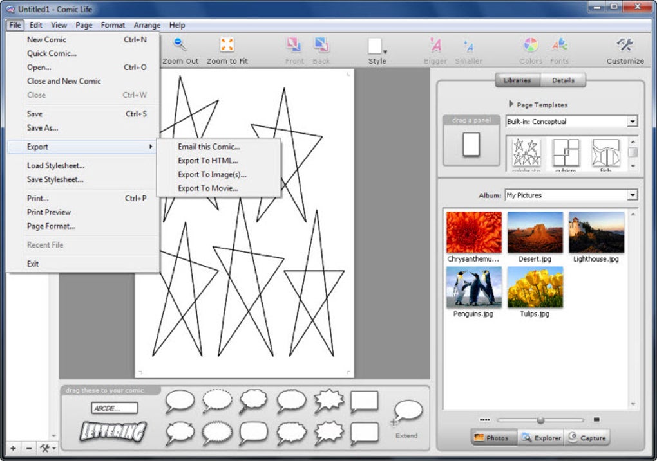Activate the Capture source tab

coord(587,438)
